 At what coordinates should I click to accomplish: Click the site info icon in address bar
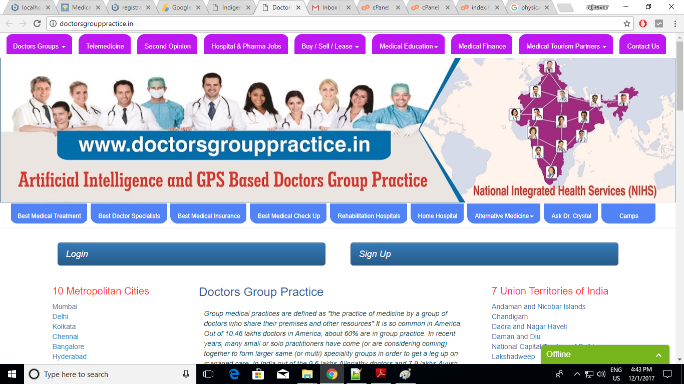click(x=54, y=23)
